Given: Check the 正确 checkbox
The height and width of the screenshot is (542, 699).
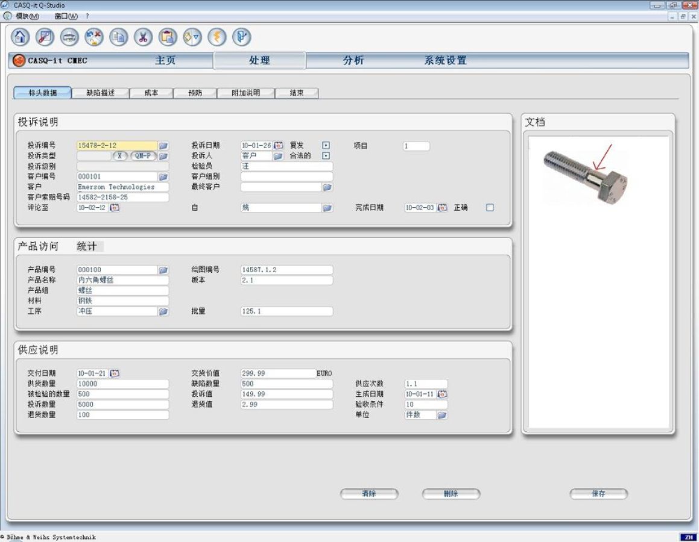Looking at the screenshot, I should tap(490, 208).
